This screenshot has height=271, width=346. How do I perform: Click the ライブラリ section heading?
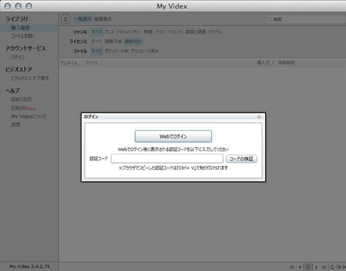(17, 19)
